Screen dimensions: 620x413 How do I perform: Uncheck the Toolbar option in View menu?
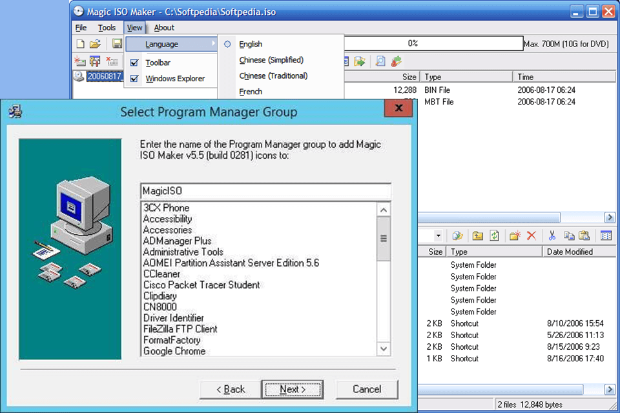[134, 63]
